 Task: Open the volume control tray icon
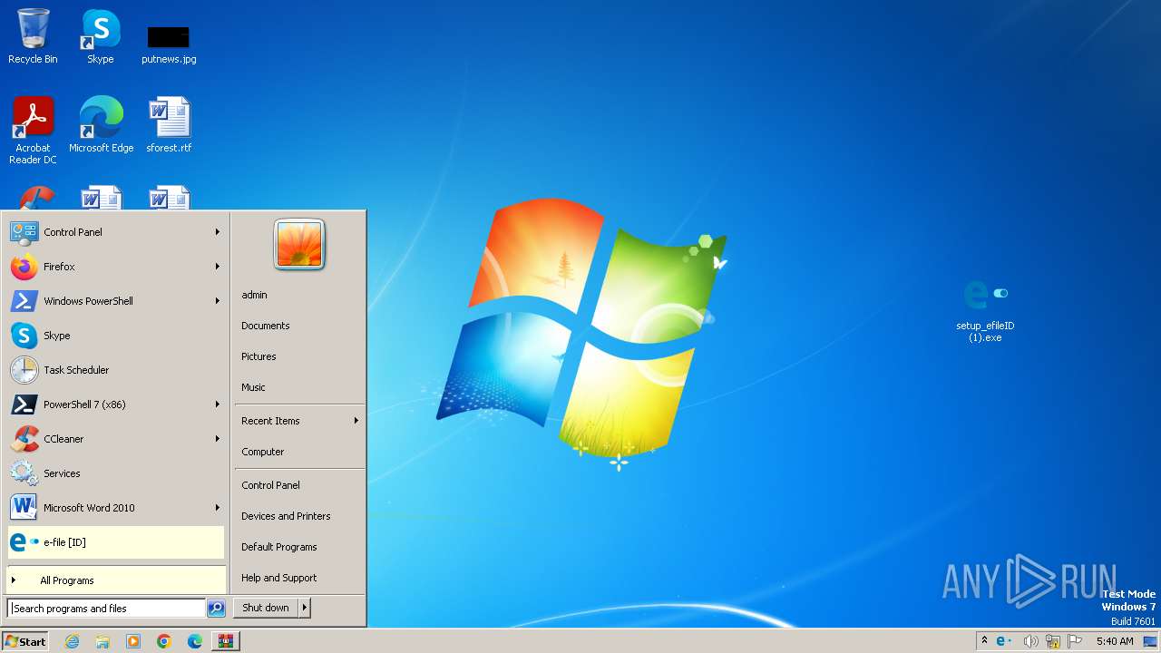[1030, 641]
